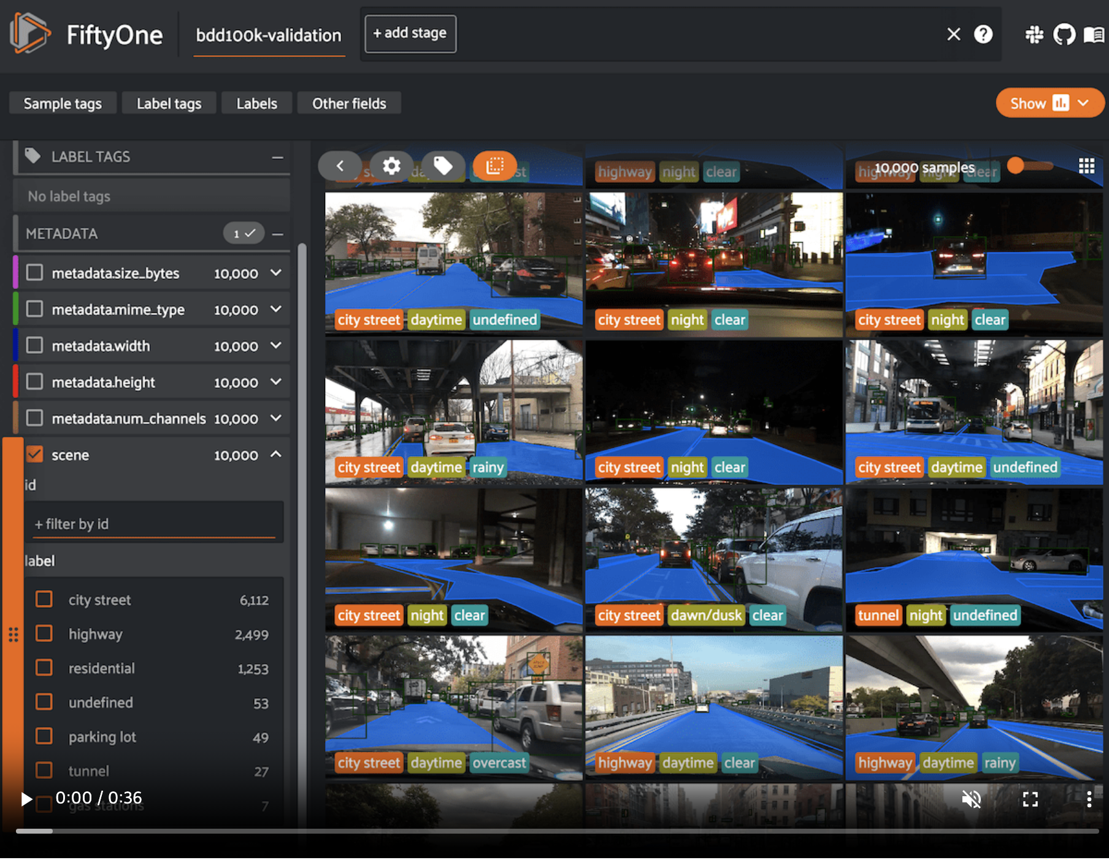Click the back arrow in grid toolbar
The image size is (1109, 860).
point(340,166)
